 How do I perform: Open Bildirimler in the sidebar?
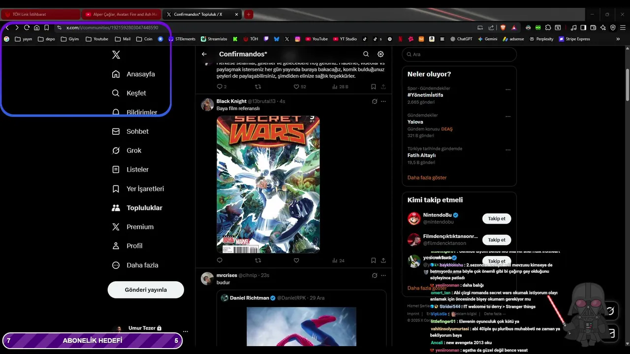pyautogui.click(x=134, y=112)
